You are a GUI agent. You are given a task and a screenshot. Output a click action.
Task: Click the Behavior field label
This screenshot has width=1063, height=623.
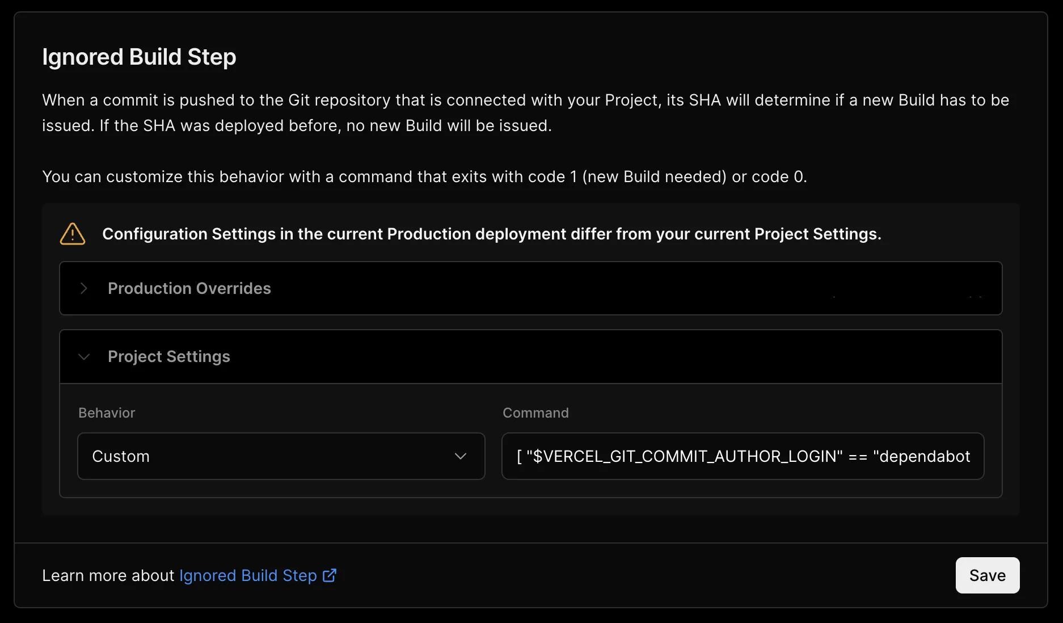click(x=107, y=412)
